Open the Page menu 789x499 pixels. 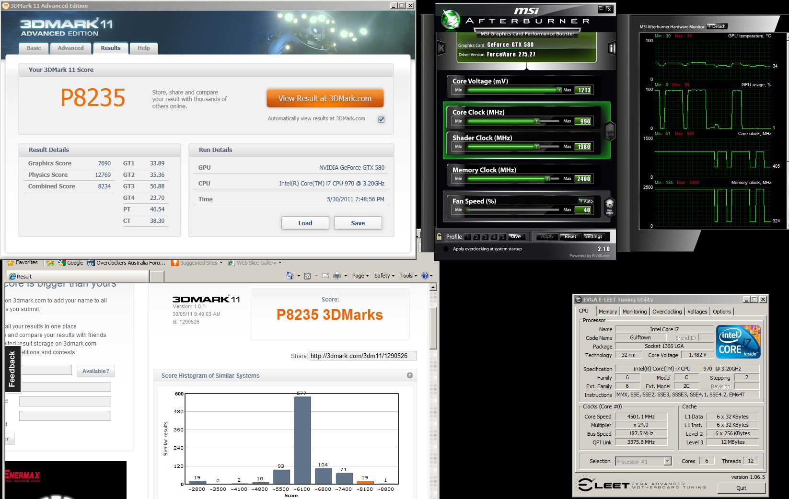pyautogui.click(x=360, y=276)
